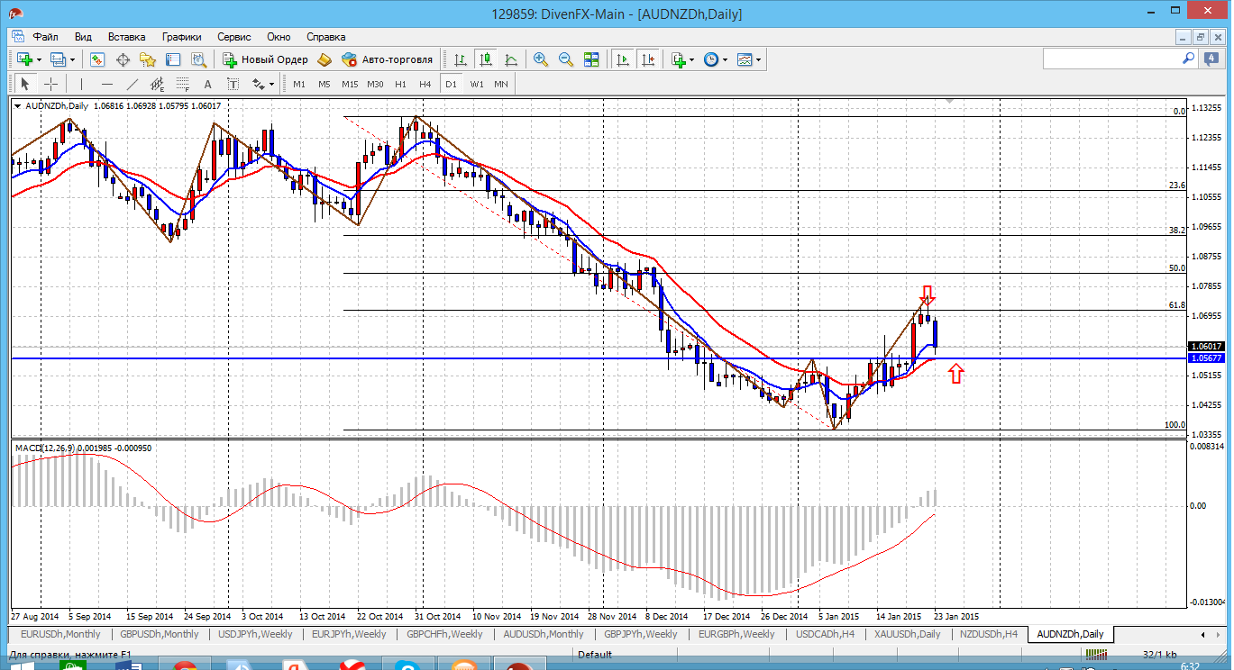Tile chart windows icon

[591, 59]
